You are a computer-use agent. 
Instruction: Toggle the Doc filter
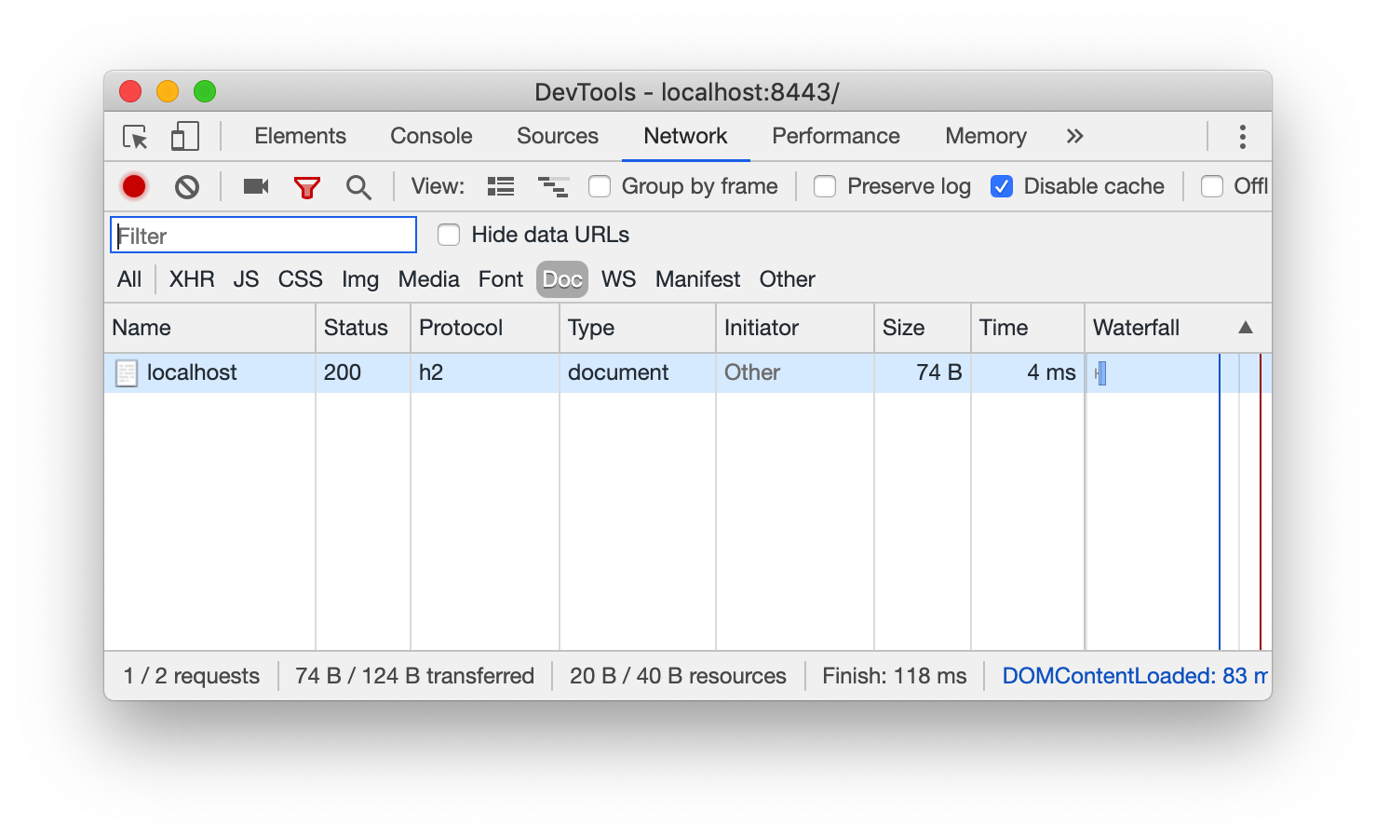[562, 279]
